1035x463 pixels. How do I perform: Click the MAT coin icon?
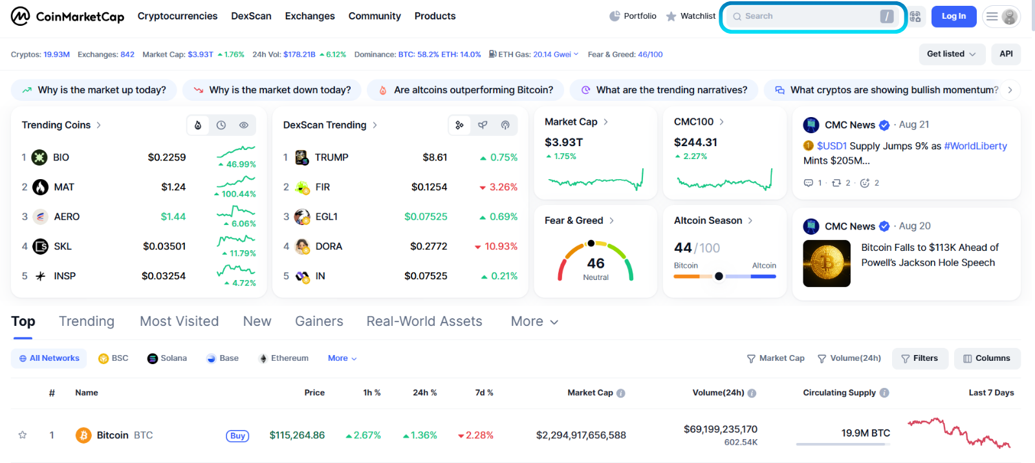40,187
